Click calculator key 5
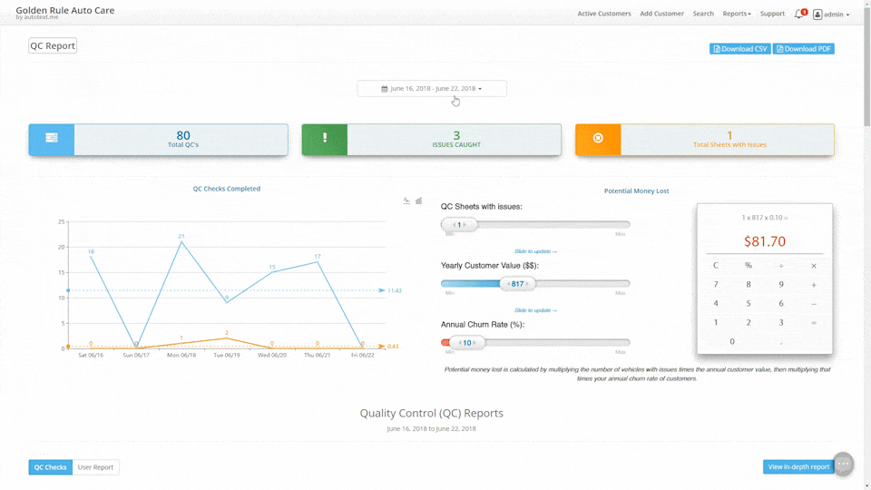 pyautogui.click(x=749, y=303)
